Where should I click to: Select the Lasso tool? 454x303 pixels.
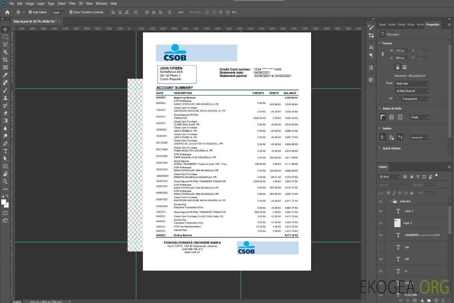pyautogui.click(x=5, y=44)
